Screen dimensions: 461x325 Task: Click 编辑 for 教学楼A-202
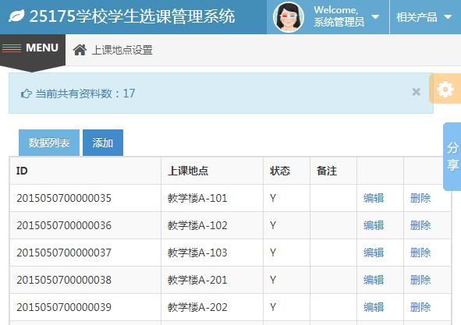coord(374,307)
